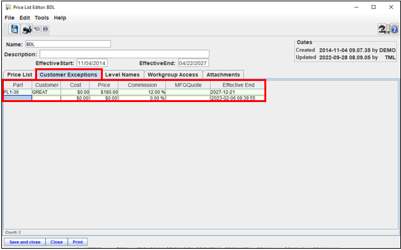Switch to the Level Names tab

pyautogui.click(x=122, y=75)
